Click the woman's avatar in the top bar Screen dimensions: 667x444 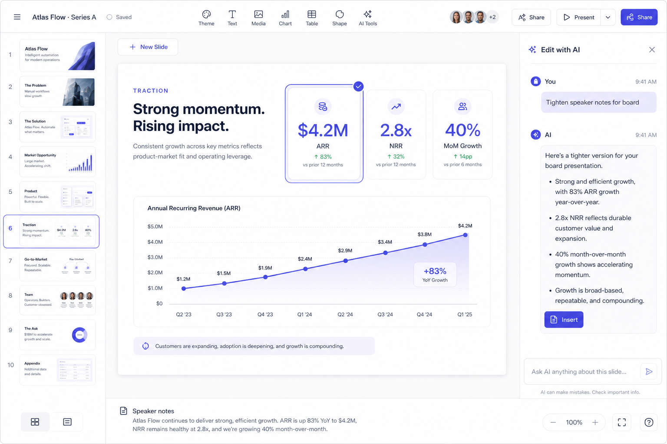tap(456, 17)
